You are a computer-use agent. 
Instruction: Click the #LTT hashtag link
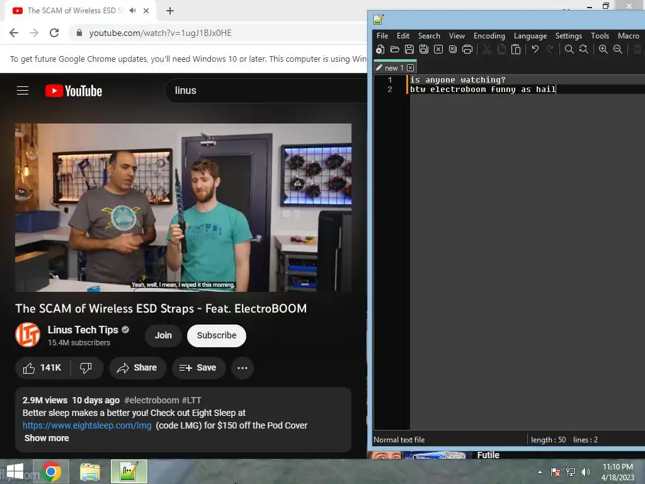(191, 400)
